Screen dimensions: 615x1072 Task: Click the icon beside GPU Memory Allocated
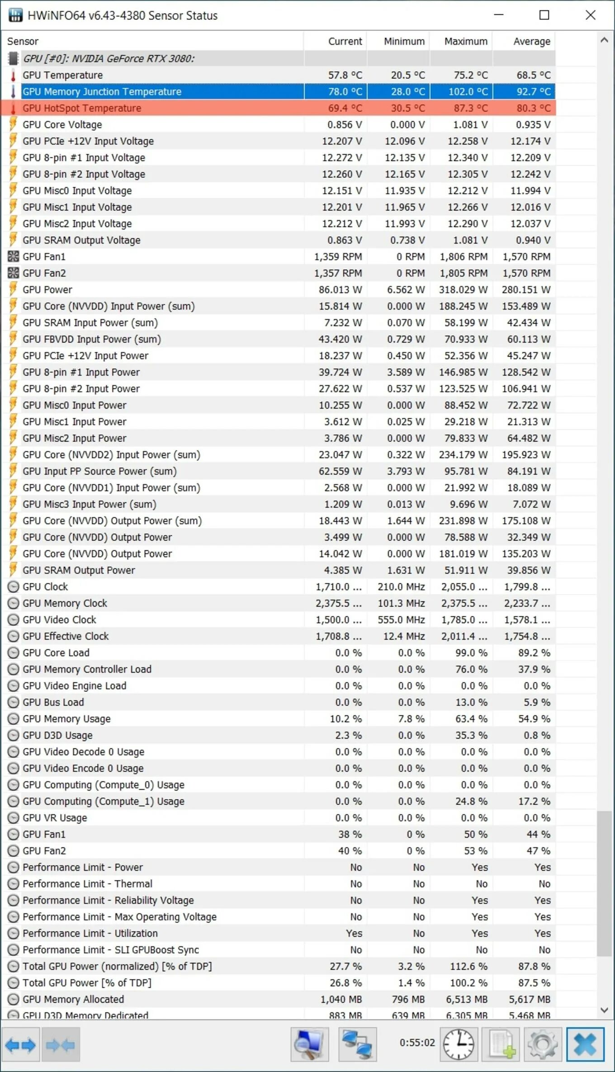14,999
